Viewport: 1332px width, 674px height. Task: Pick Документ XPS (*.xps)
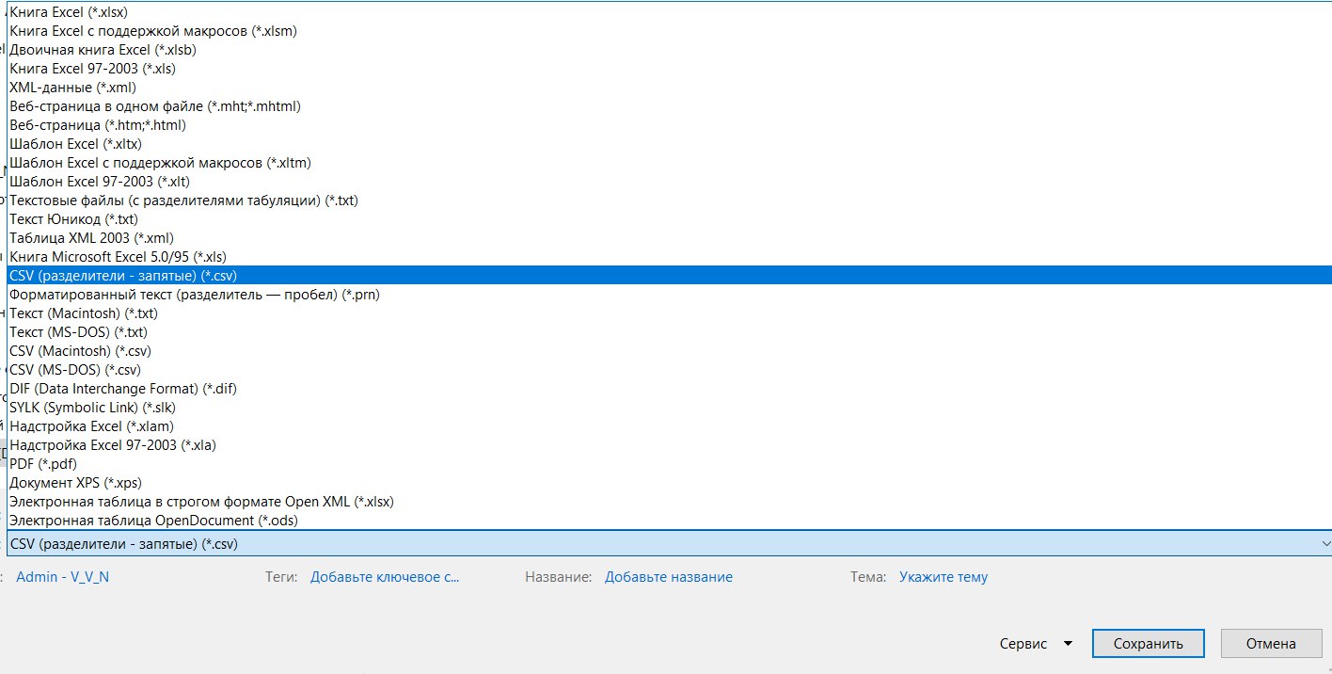(x=669, y=483)
